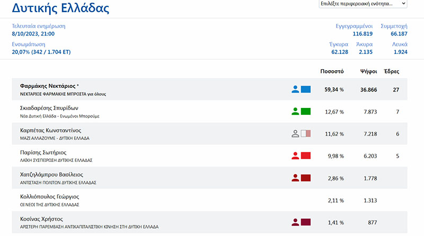The image size is (424, 236).
Task: Click the Ποσοστό column header
Action: tap(332, 71)
